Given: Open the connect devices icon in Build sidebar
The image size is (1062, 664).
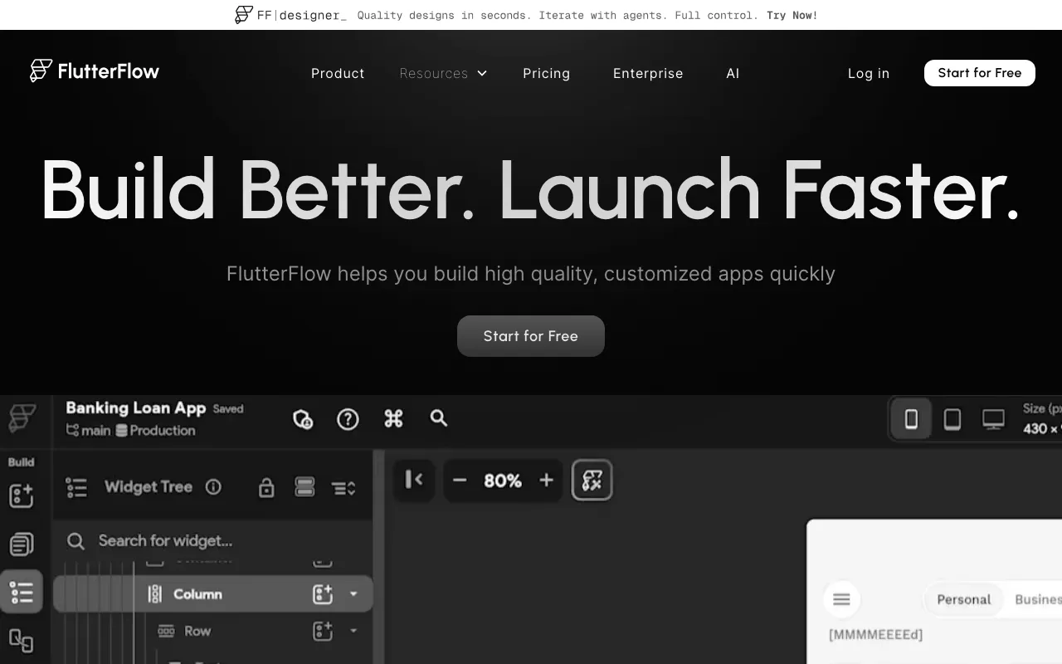Looking at the screenshot, I should [22, 641].
